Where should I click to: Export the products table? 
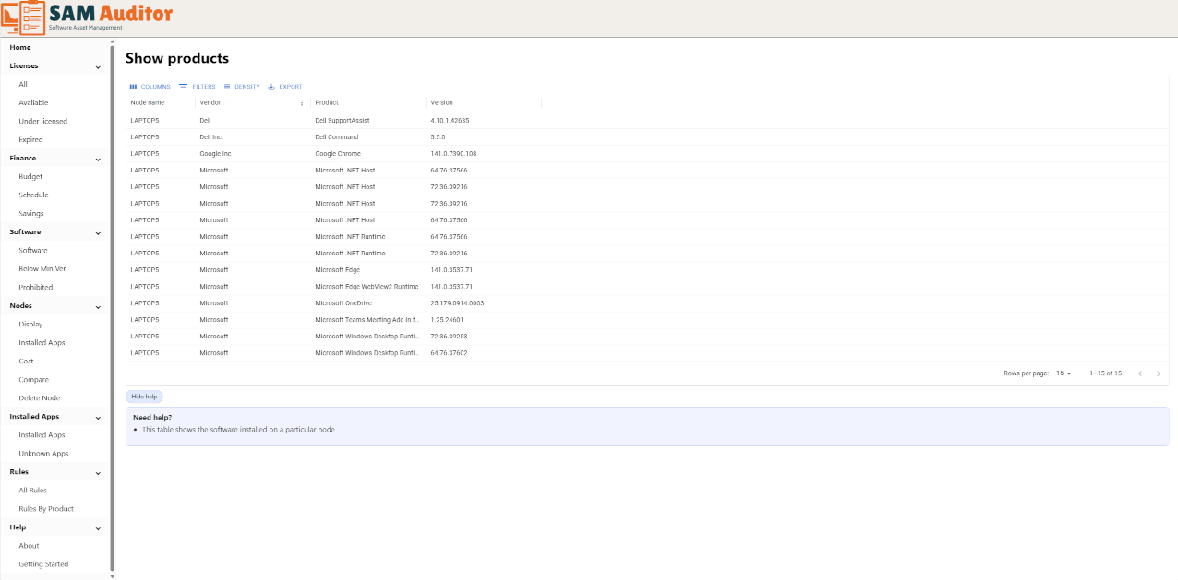[x=284, y=87]
